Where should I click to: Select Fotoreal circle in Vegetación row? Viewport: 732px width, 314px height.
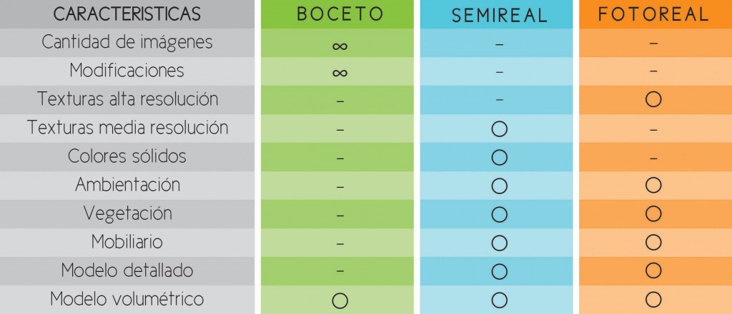653,214
